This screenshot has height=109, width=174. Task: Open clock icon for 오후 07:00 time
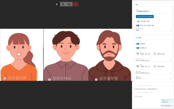coord(155,54)
